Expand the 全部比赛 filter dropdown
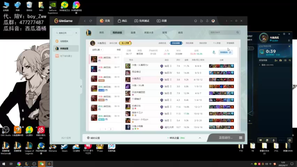 click(97, 50)
